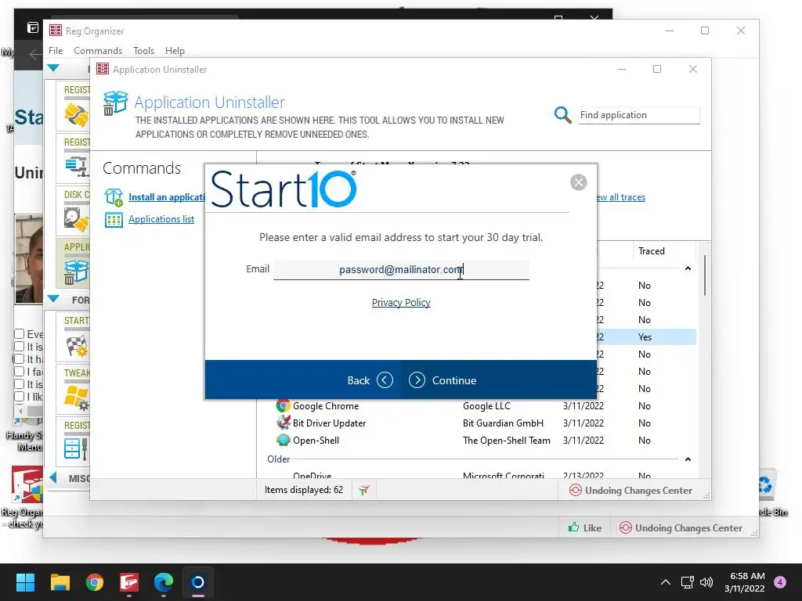Viewport: 802px width, 601px height.
Task: Click the Yes traced cell in highlighted row
Action: [x=645, y=337]
